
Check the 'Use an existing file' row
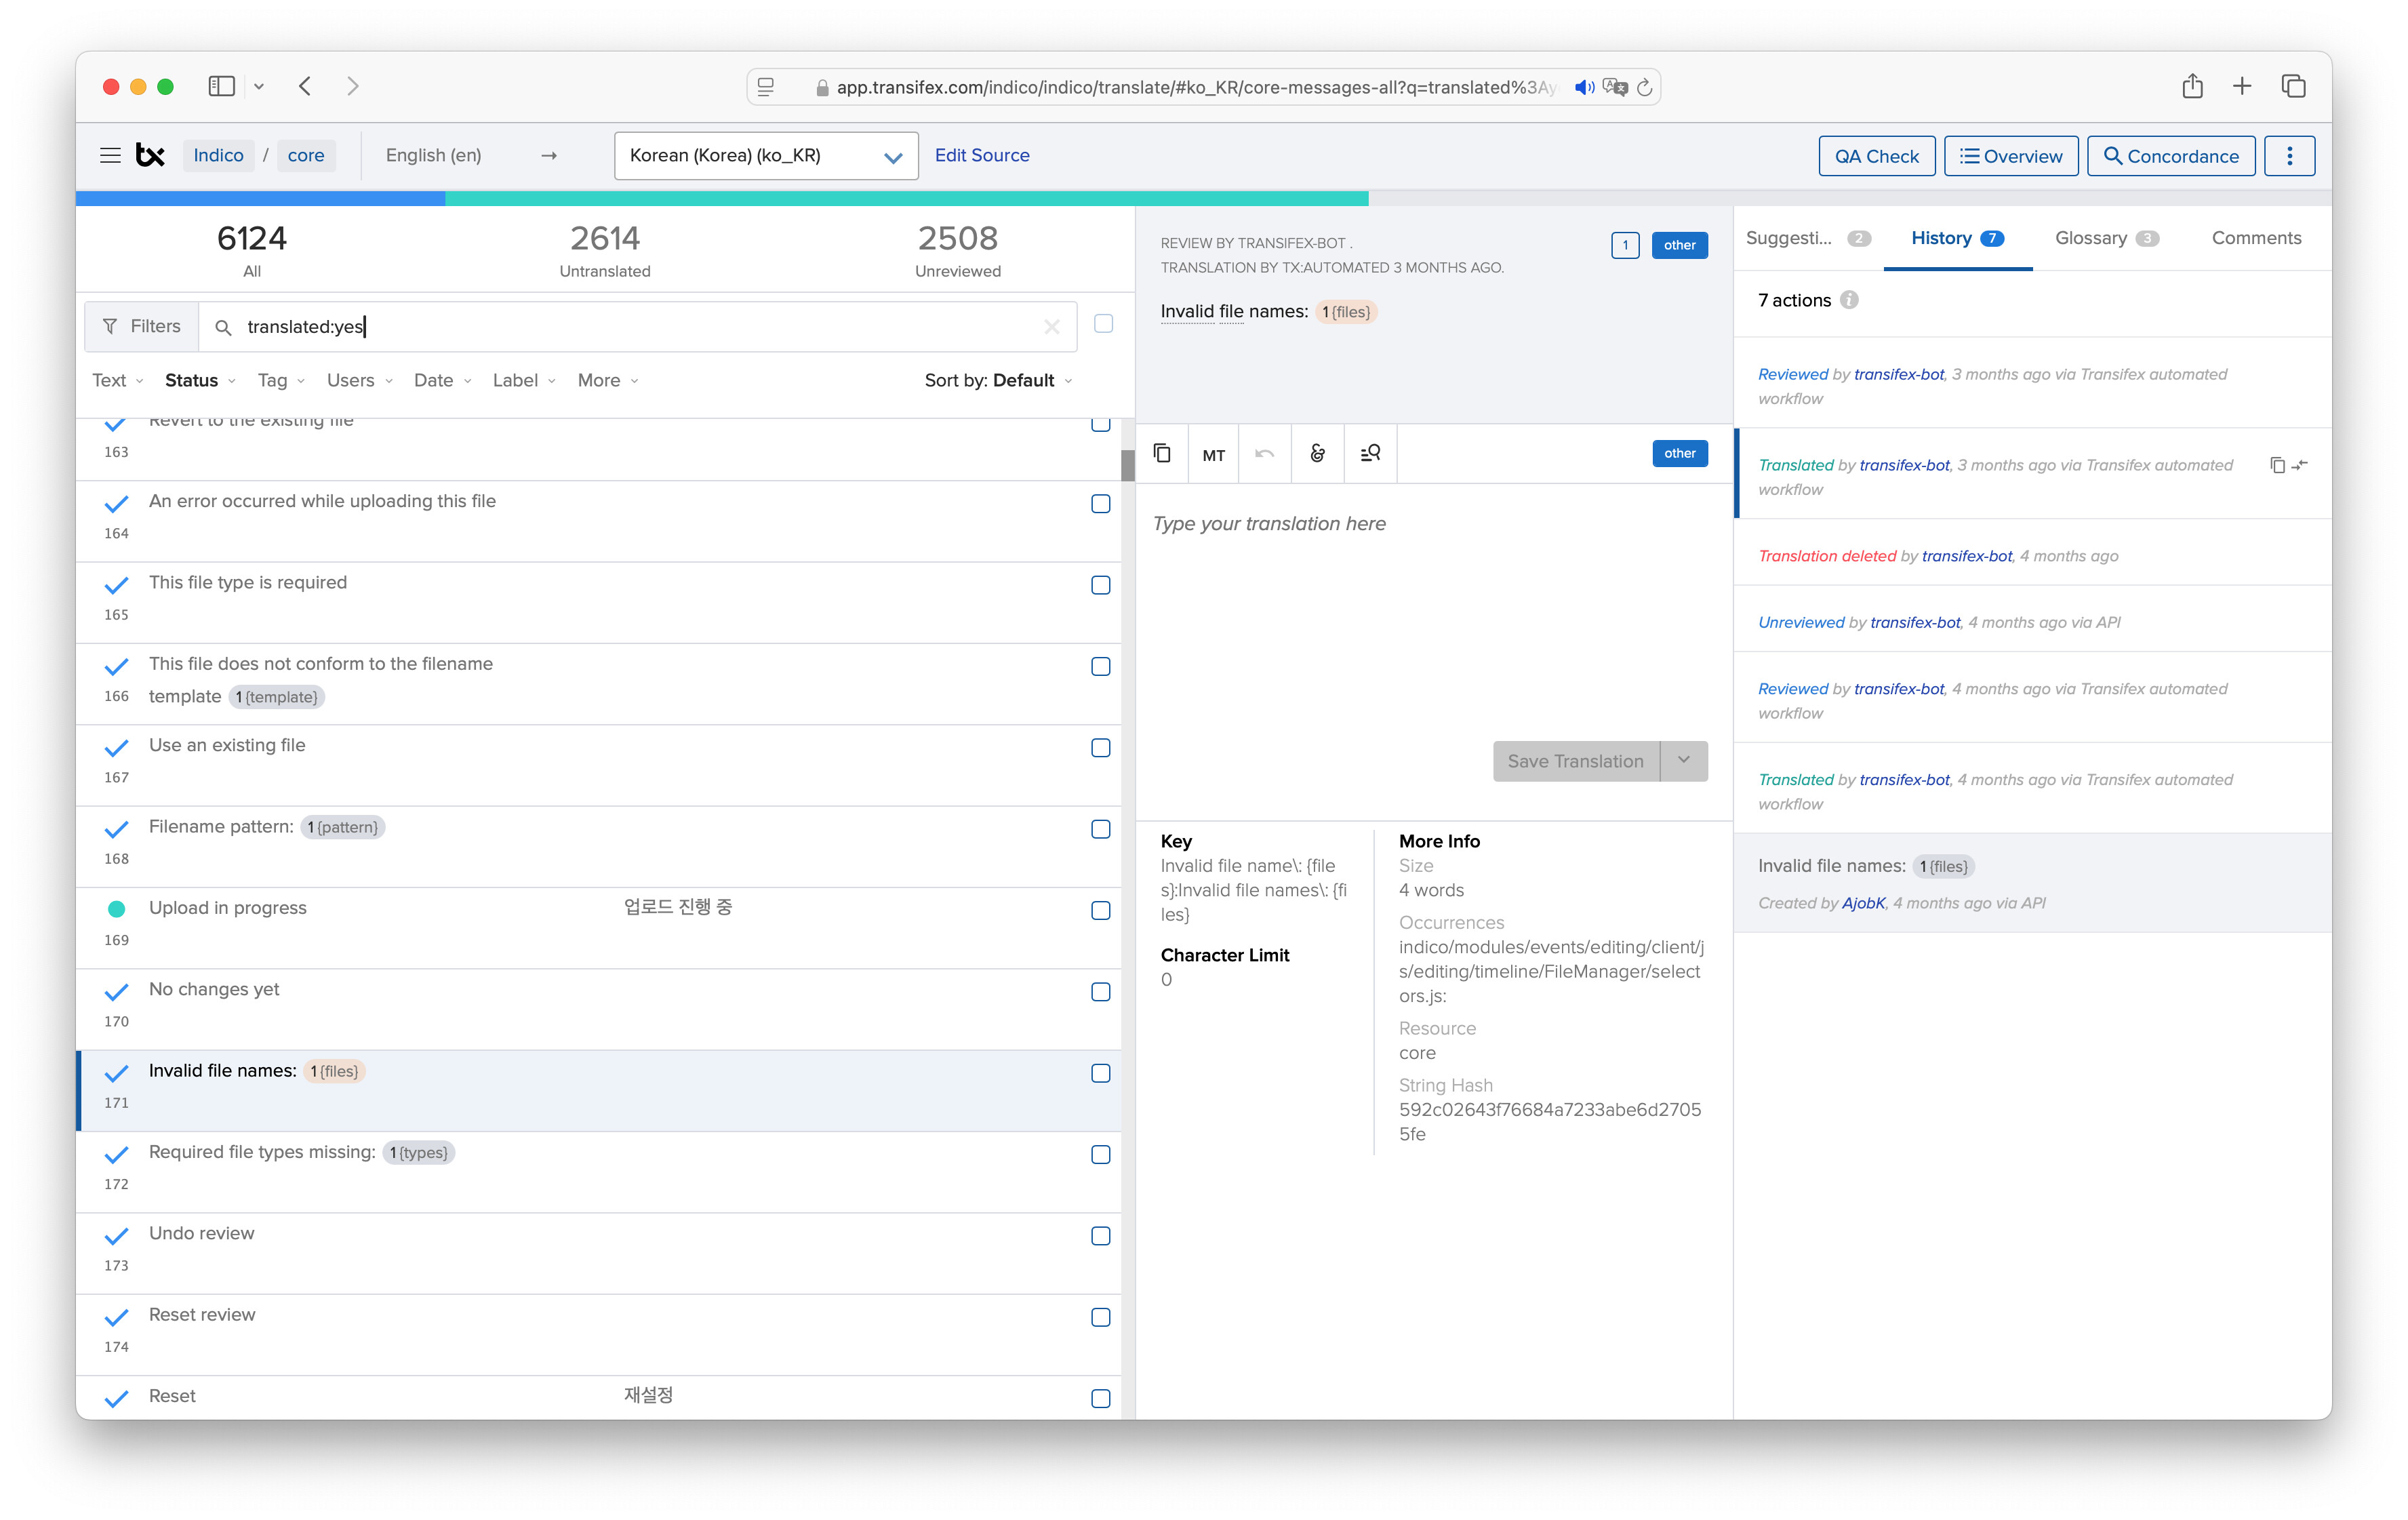(1100, 748)
